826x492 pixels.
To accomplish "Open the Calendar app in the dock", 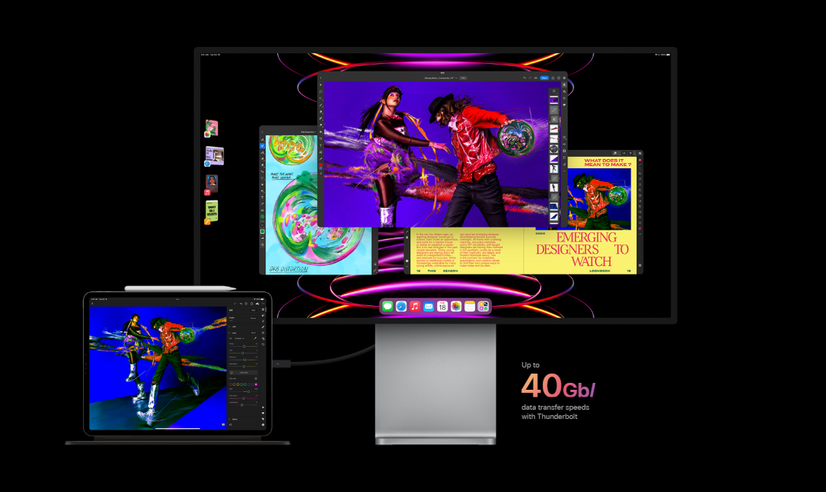I will coord(442,306).
